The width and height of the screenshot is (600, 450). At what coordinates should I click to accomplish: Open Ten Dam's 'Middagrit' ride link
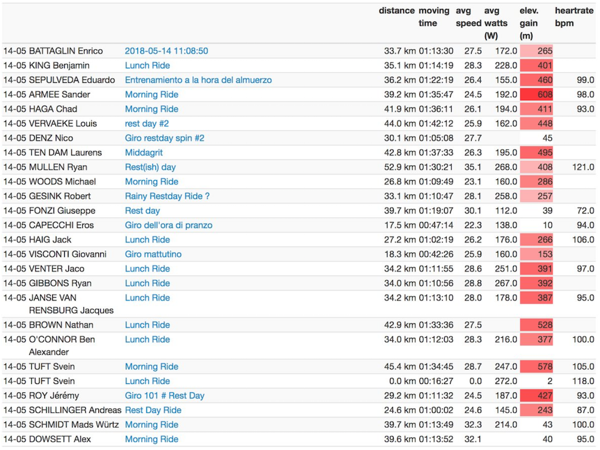(x=143, y=152)
